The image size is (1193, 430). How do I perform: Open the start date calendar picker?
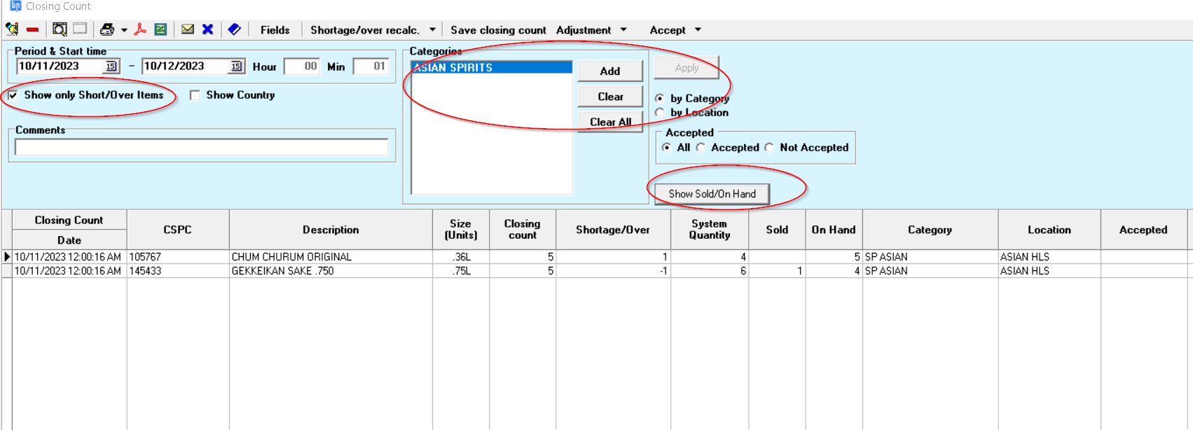click(111, 66)
